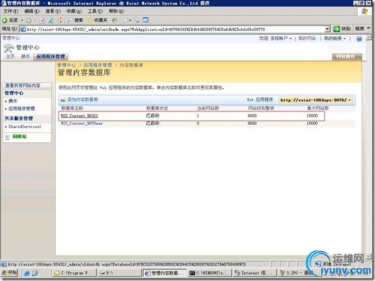Click the 回收站 recycle bin icon
The image size is (375, 281).
click(7, 137)
